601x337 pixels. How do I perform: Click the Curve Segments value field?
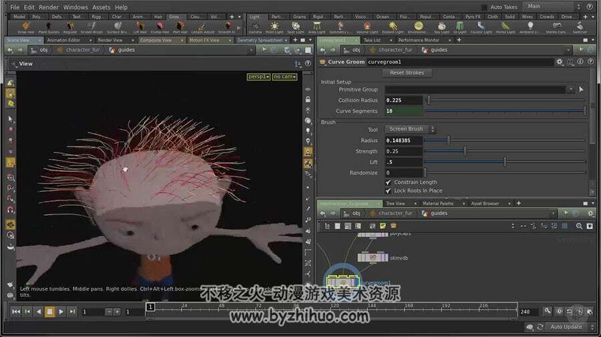404,111
